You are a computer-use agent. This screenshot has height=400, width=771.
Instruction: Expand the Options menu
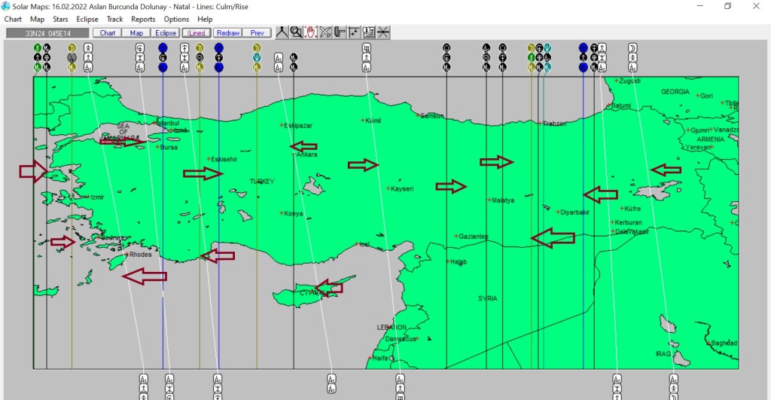[176, 19]
